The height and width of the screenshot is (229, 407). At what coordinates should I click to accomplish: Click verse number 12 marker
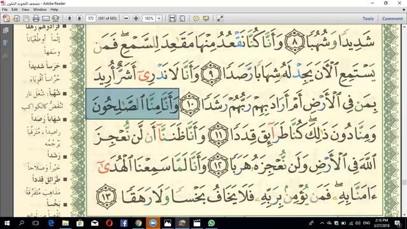pos(218,165)
